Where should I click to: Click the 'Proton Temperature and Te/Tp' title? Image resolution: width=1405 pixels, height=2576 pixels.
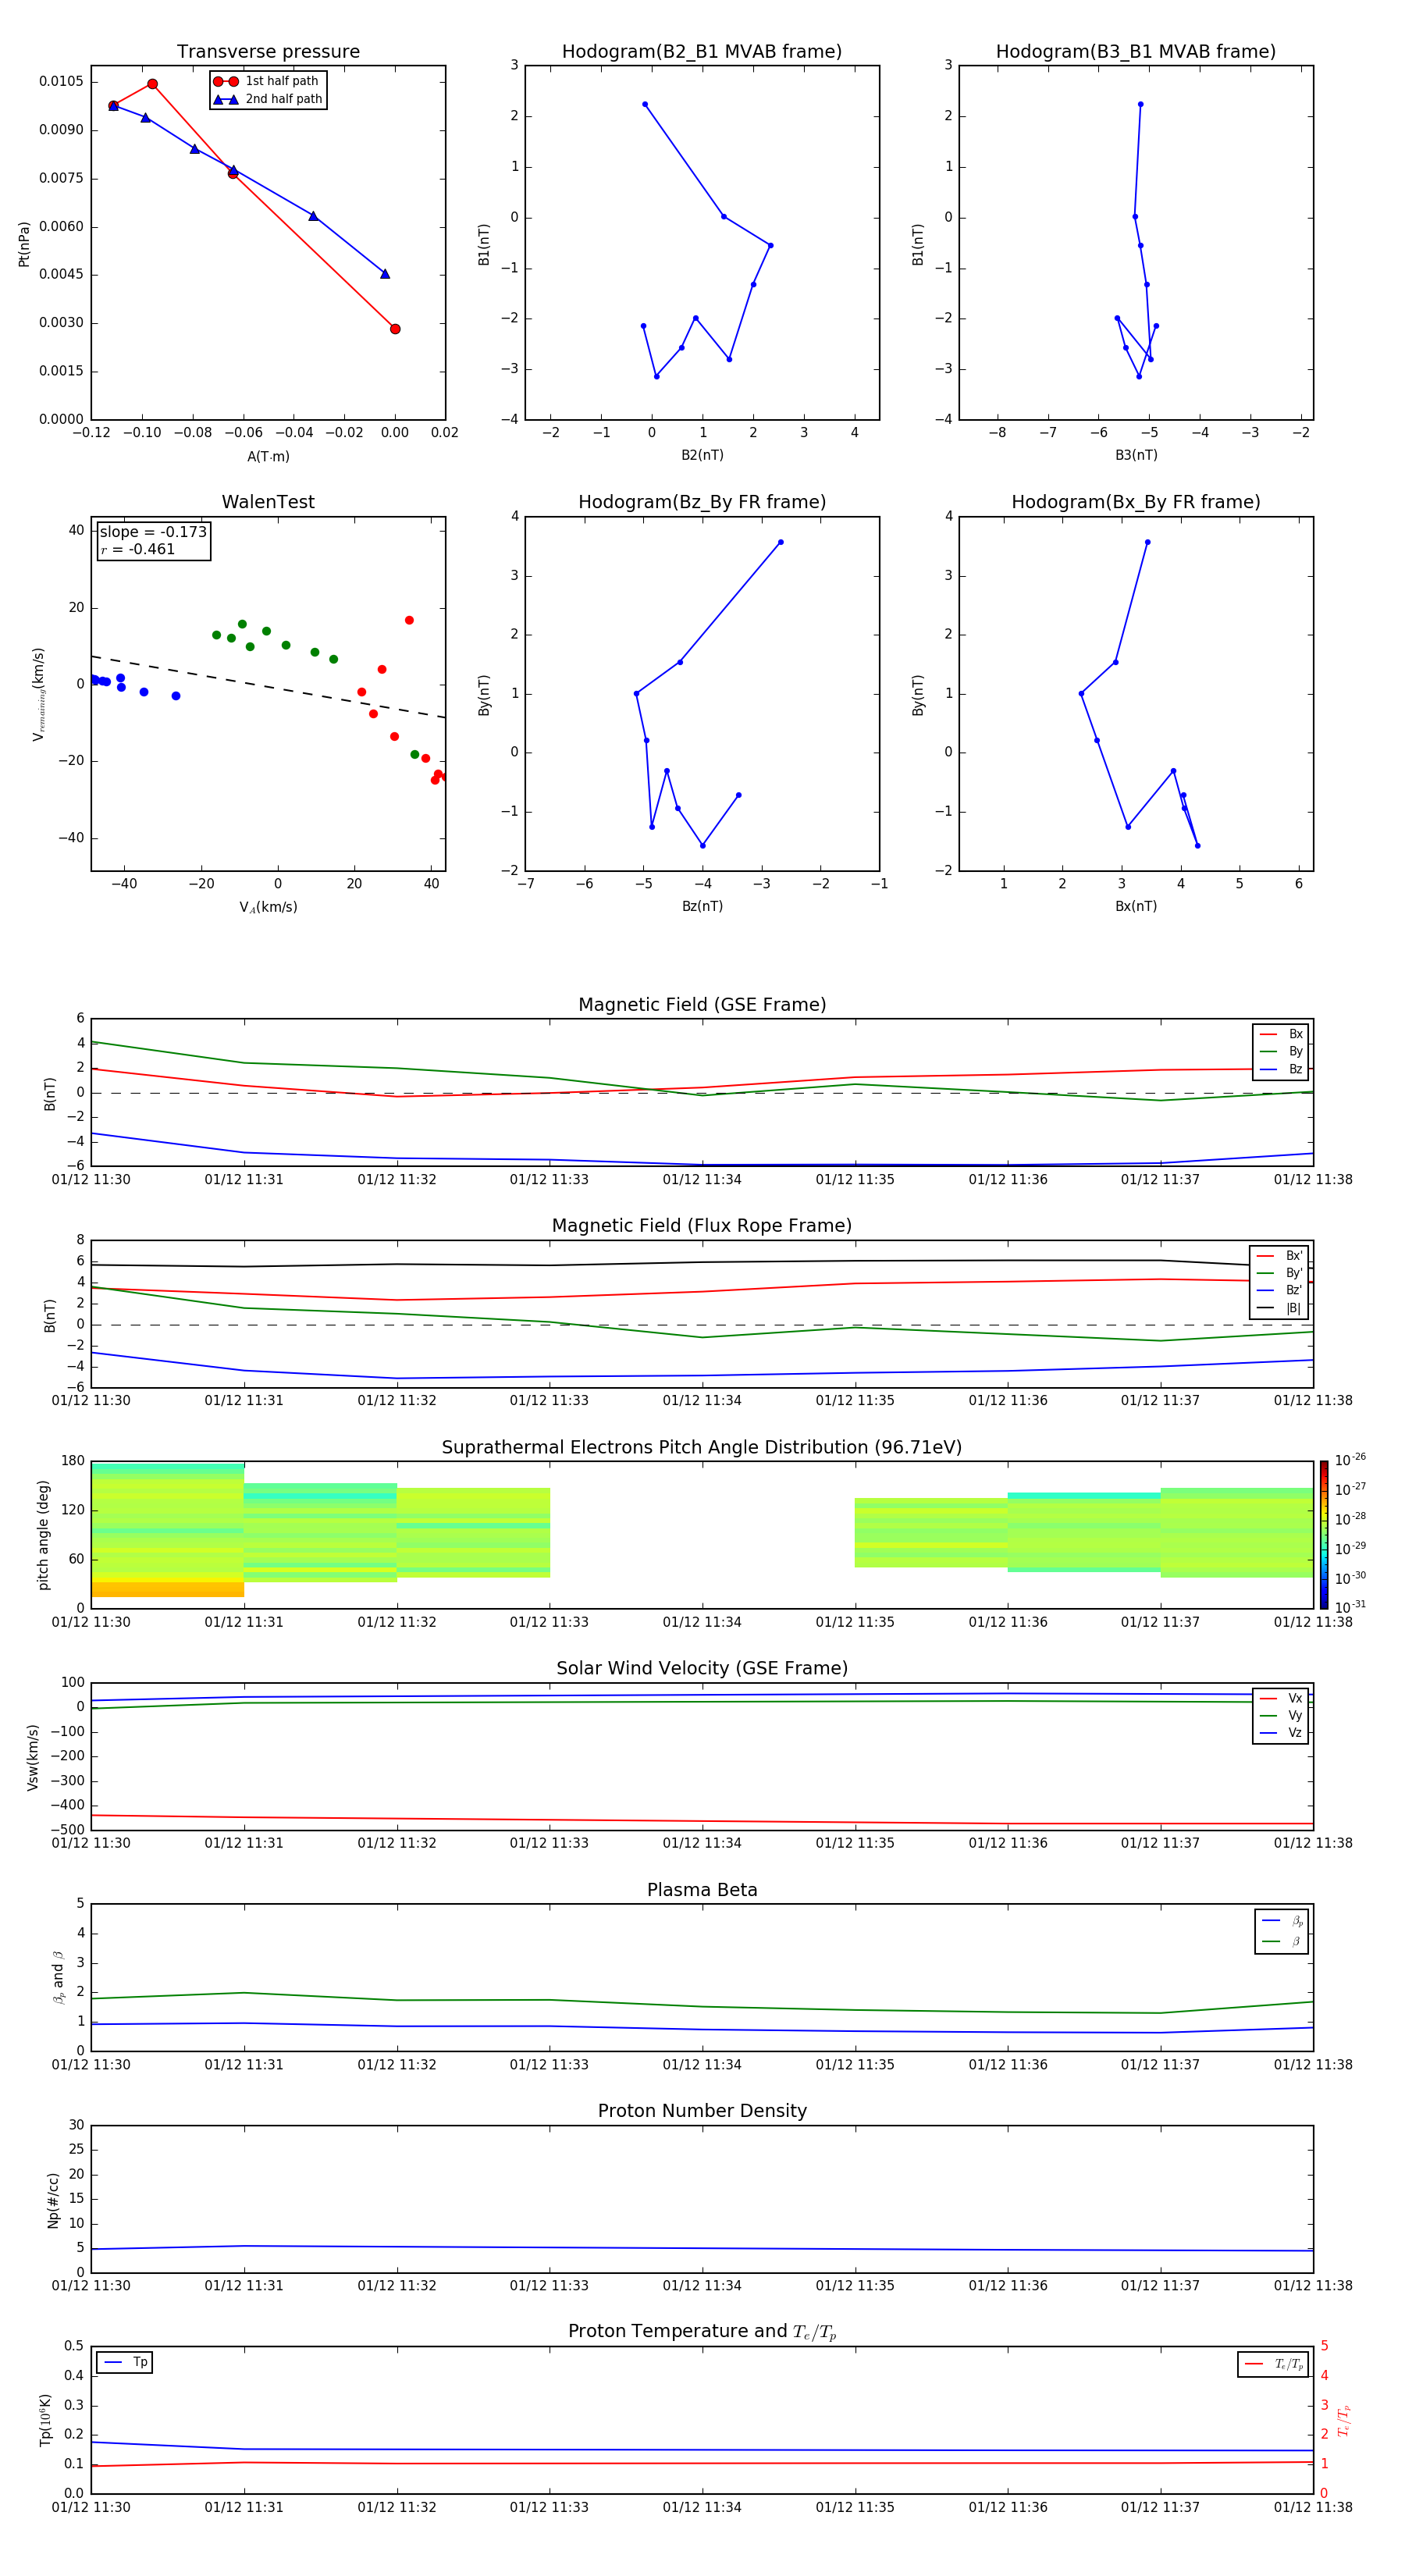(x=702, y=2332)
